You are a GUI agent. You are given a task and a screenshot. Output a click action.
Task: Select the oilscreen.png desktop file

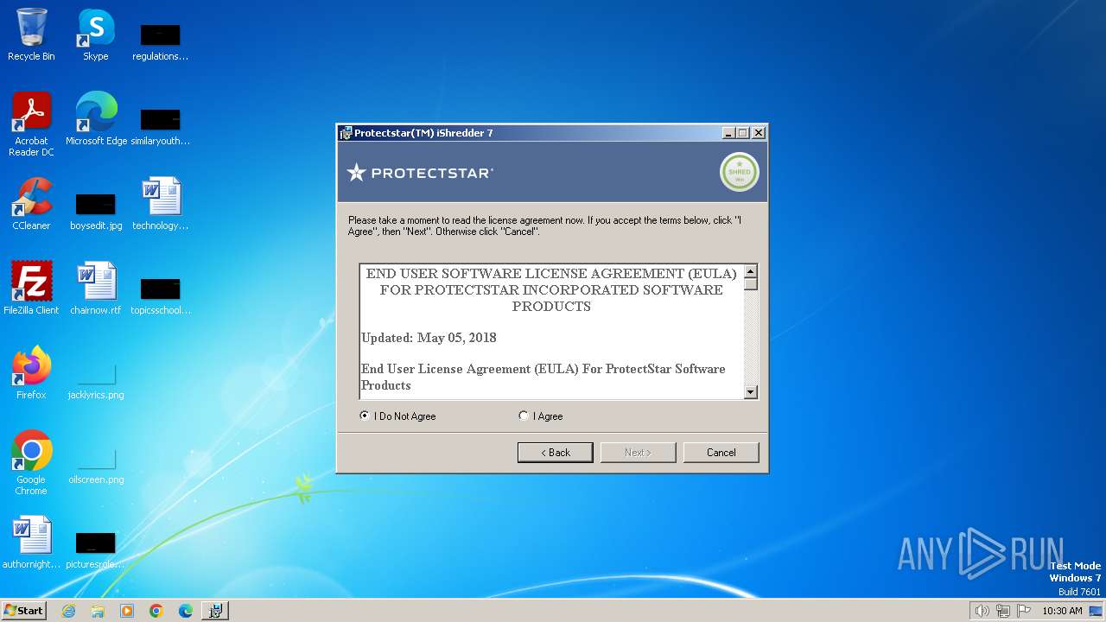(96, 465)
